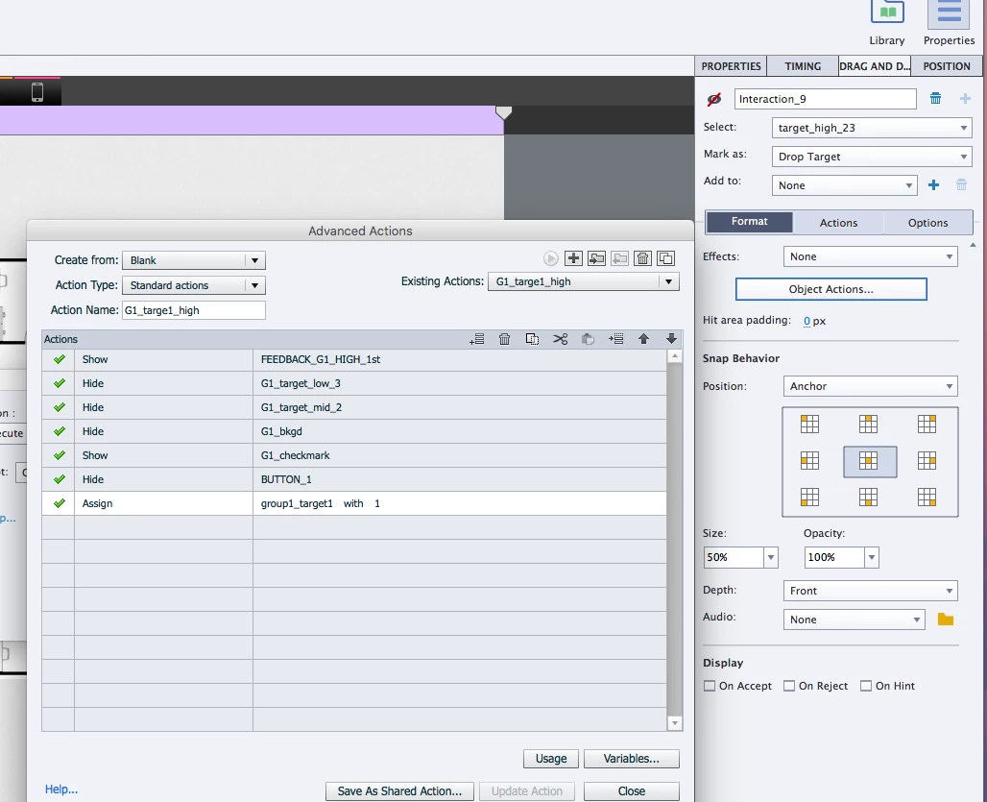Click scroll-down arrow of Actions list
987x802 pixels.
675,723
